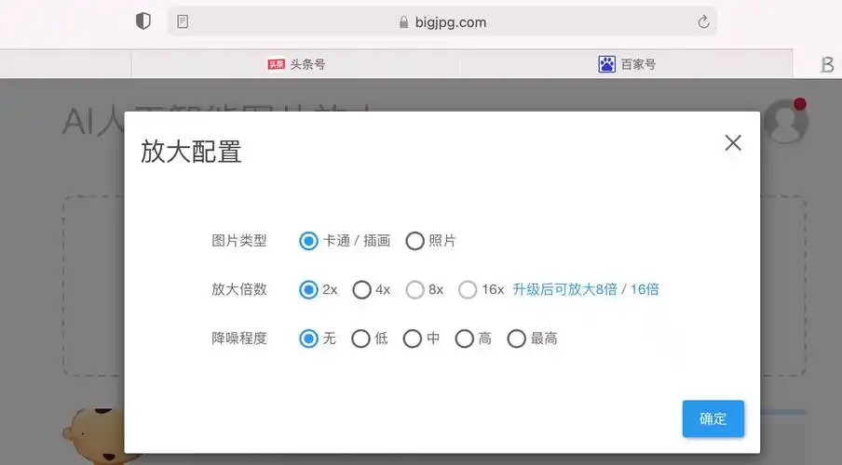The image size is (842, 465).
Task: Choose 16x magnification
Action: pos(468,289)
